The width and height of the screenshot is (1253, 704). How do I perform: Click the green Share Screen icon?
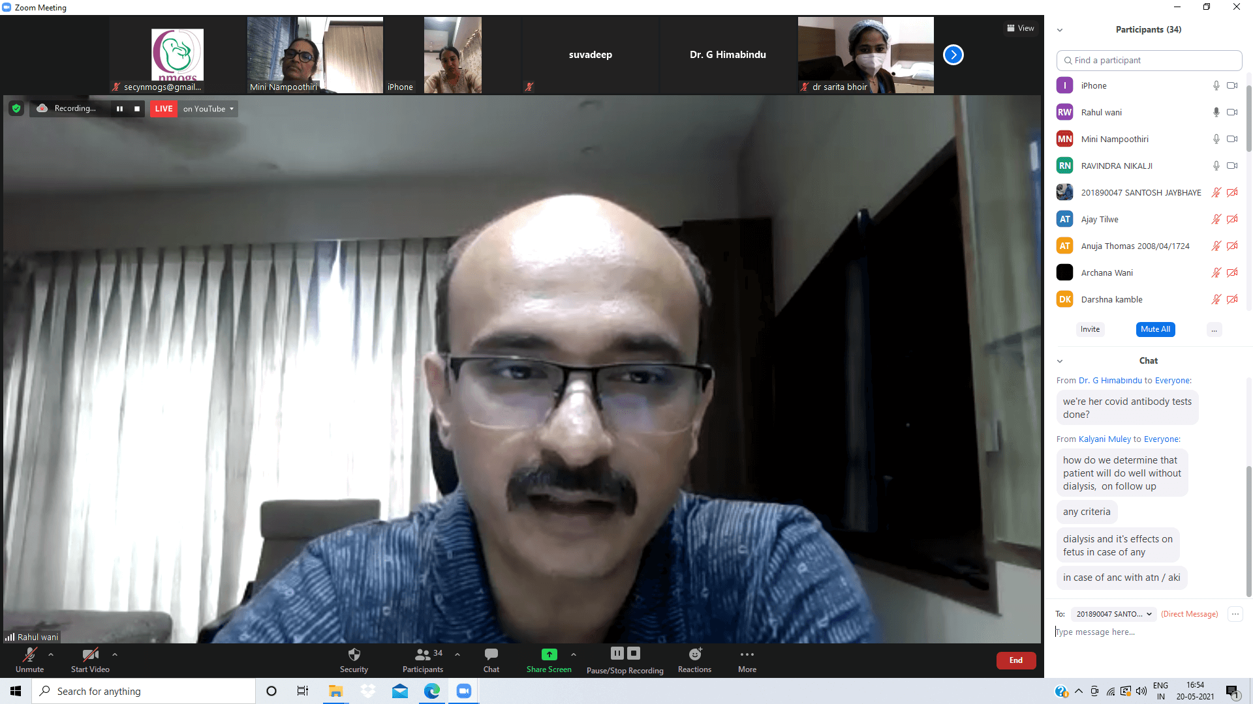(x=549, y=654)
